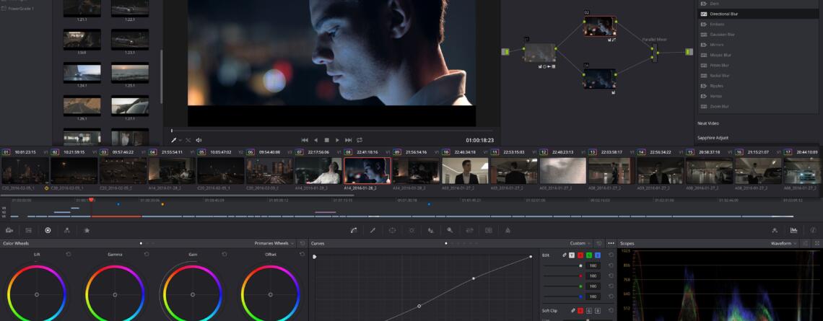Open Curves palette three-dot options menu
Viewport: 823px width, 321px height.
coord(611,243)
